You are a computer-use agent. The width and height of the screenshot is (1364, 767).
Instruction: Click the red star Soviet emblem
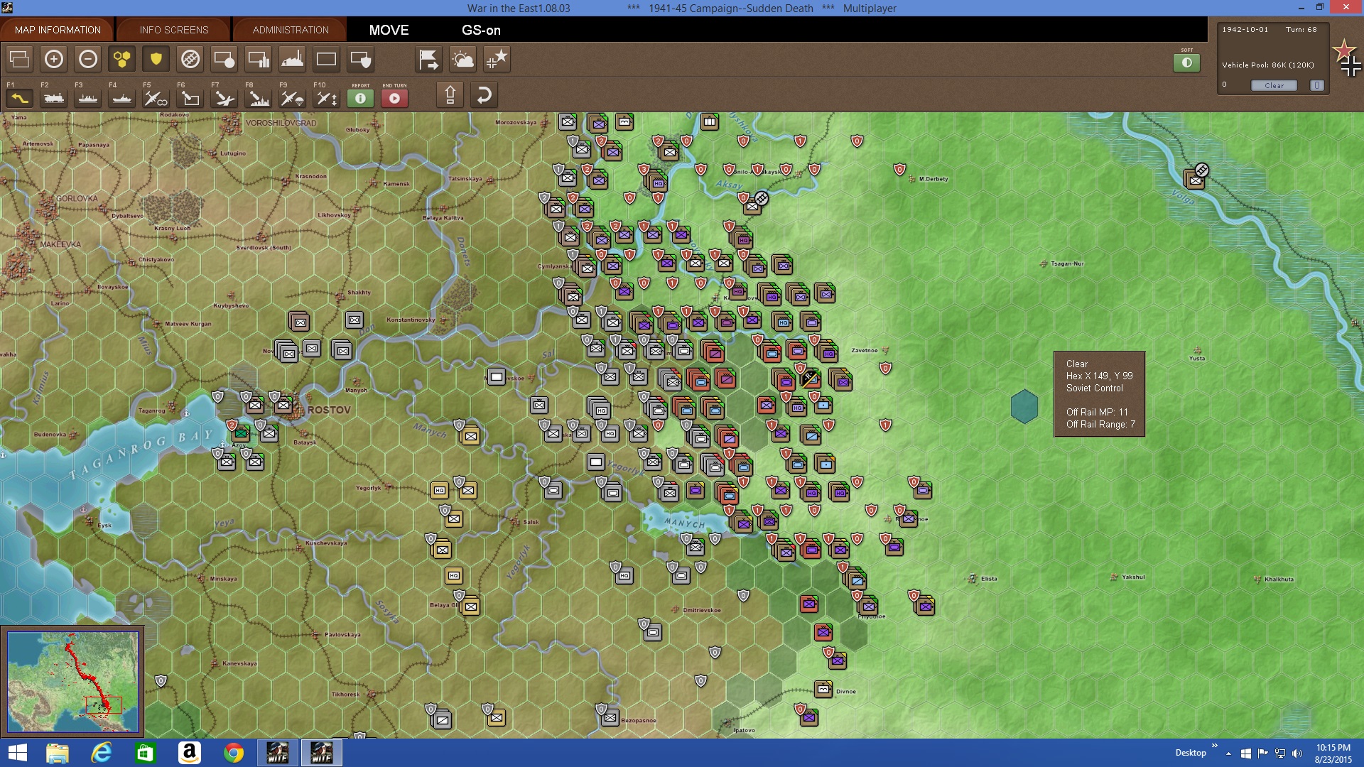pyautogui.click(x=1343, y=50)
